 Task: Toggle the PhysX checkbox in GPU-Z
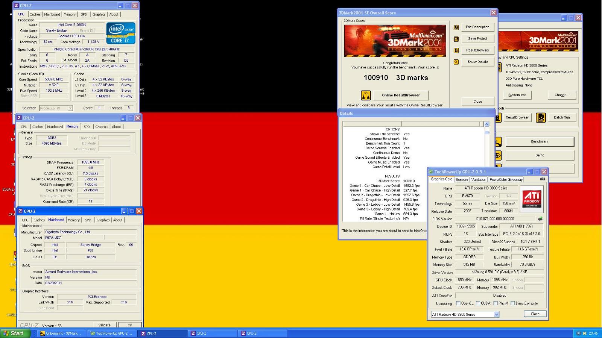coord(496,303)
